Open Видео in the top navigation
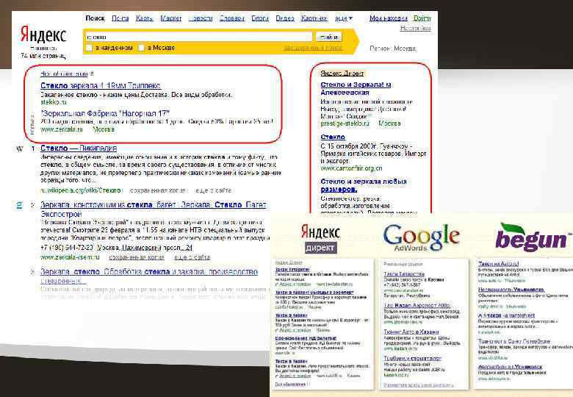The height and width of the screenshot is (397, 573). [x=285, y=18]
